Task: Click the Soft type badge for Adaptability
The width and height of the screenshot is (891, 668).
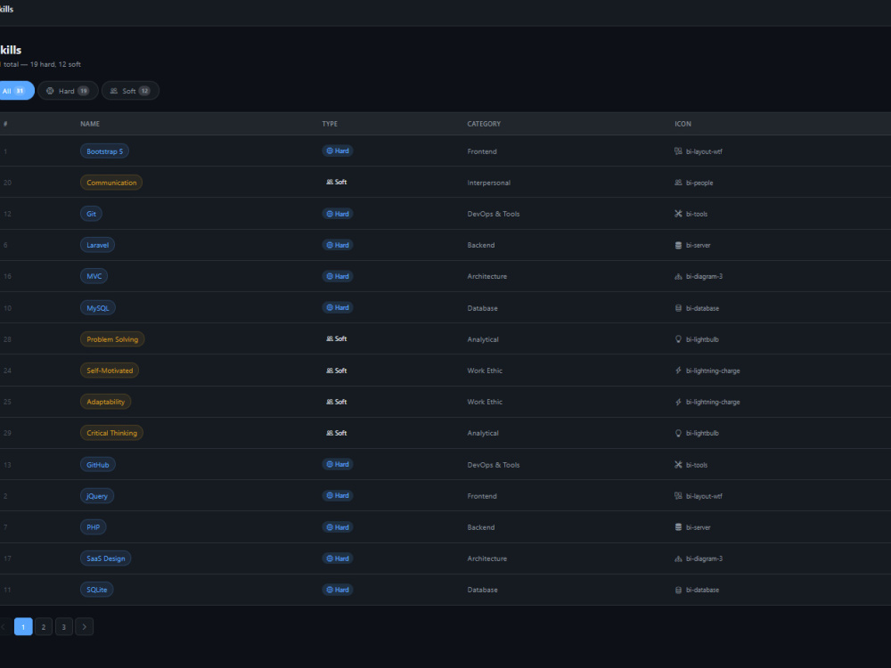Action: coord(337,402)
